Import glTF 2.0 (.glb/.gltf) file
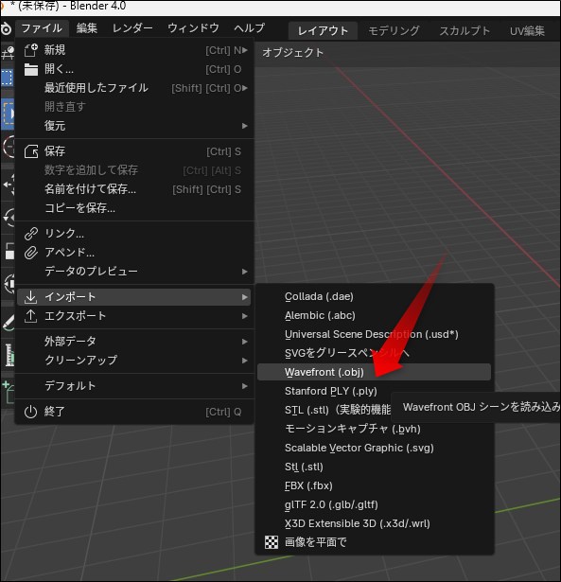The image size is (561, 582). click(x=374, y=504)
